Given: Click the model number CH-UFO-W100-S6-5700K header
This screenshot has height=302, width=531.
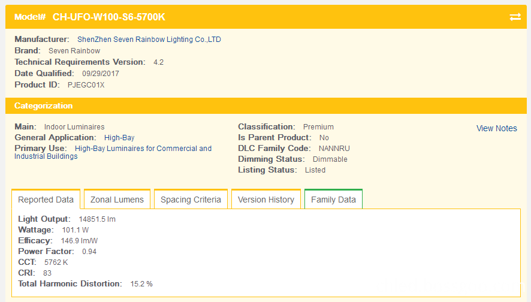Looking at the screenshot, I should 108,17.
